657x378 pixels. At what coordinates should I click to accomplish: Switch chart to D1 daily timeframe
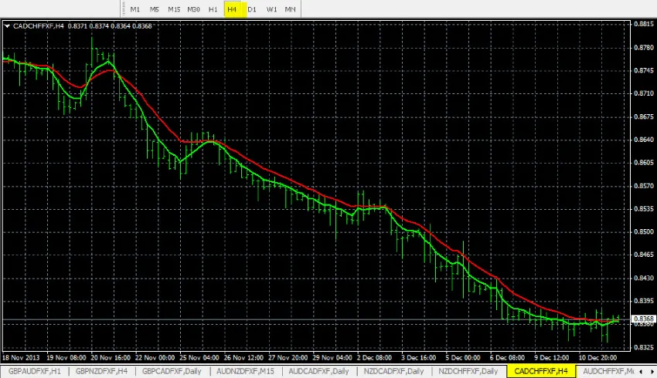252,9
